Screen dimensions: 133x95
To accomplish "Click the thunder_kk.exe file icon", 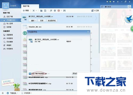I will (x=25, y=27).
